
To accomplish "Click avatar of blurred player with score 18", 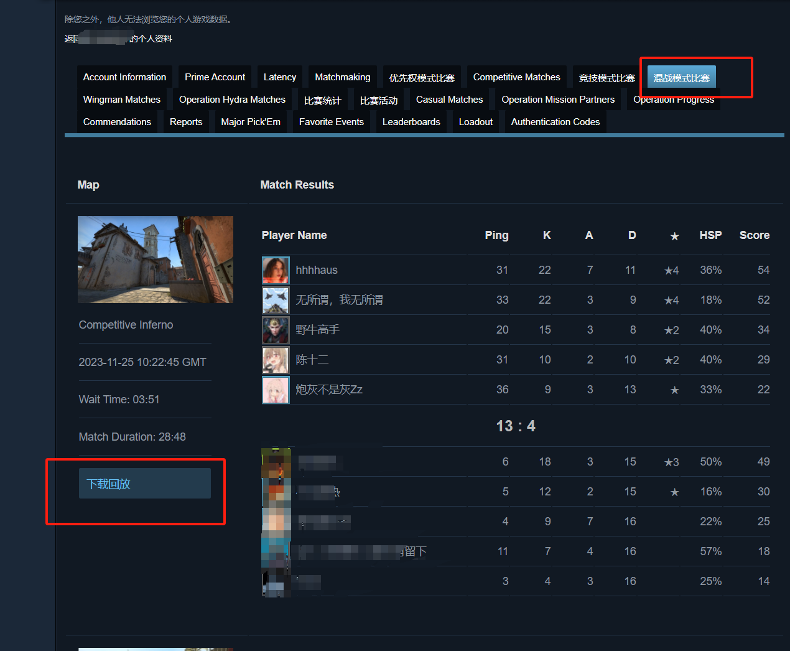I will (276, 551).
